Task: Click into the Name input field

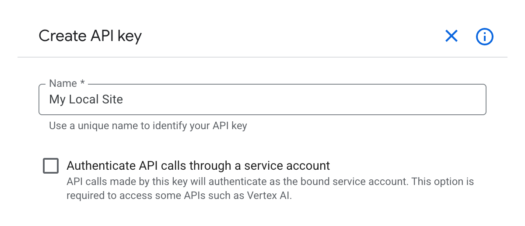Action: [x=262, y=99]
